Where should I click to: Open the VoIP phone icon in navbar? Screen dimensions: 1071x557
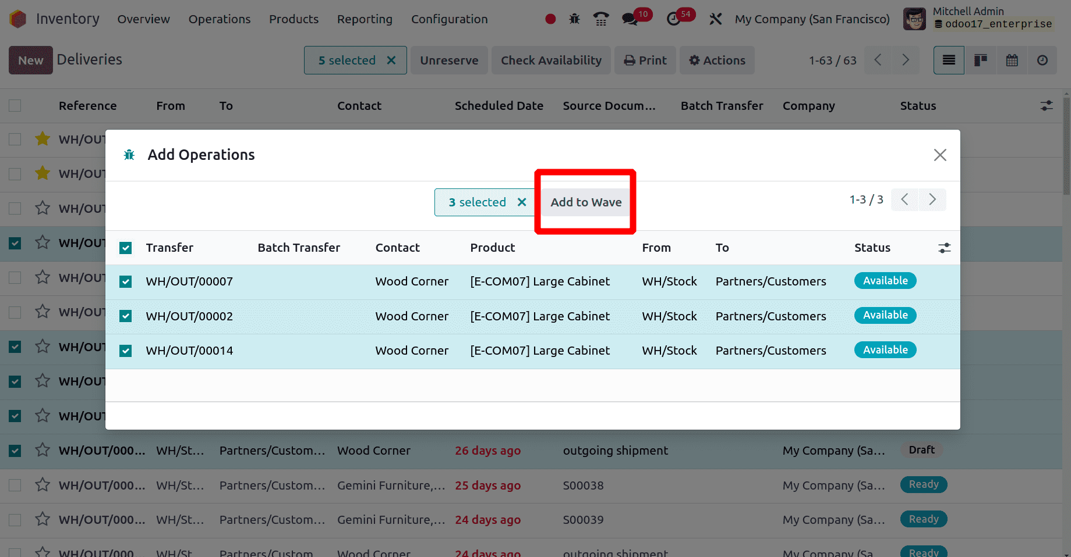(600, 19)
